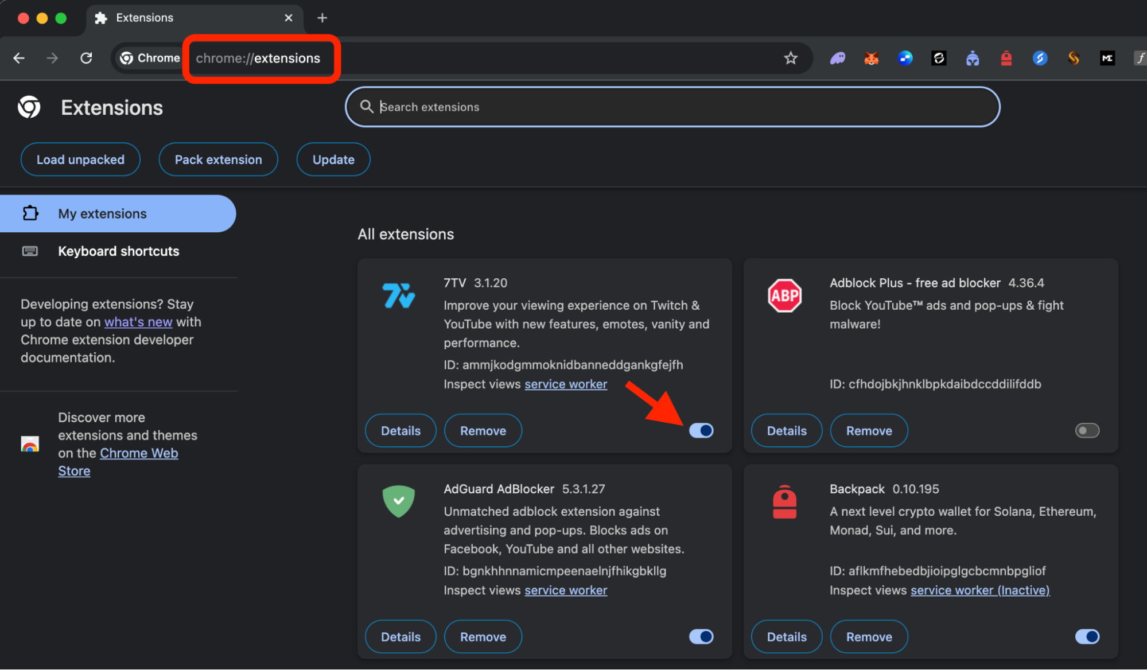1147x670 pixels.
Task: Open Details for AdGuard AdBlocker
Action: (401, 636)
